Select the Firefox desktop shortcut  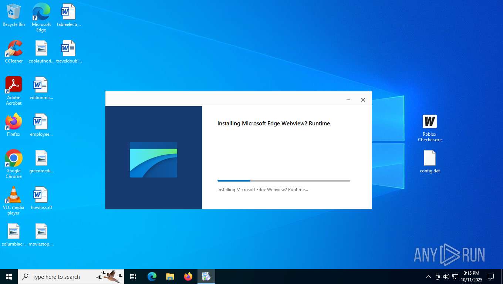[x=14, y=125]
